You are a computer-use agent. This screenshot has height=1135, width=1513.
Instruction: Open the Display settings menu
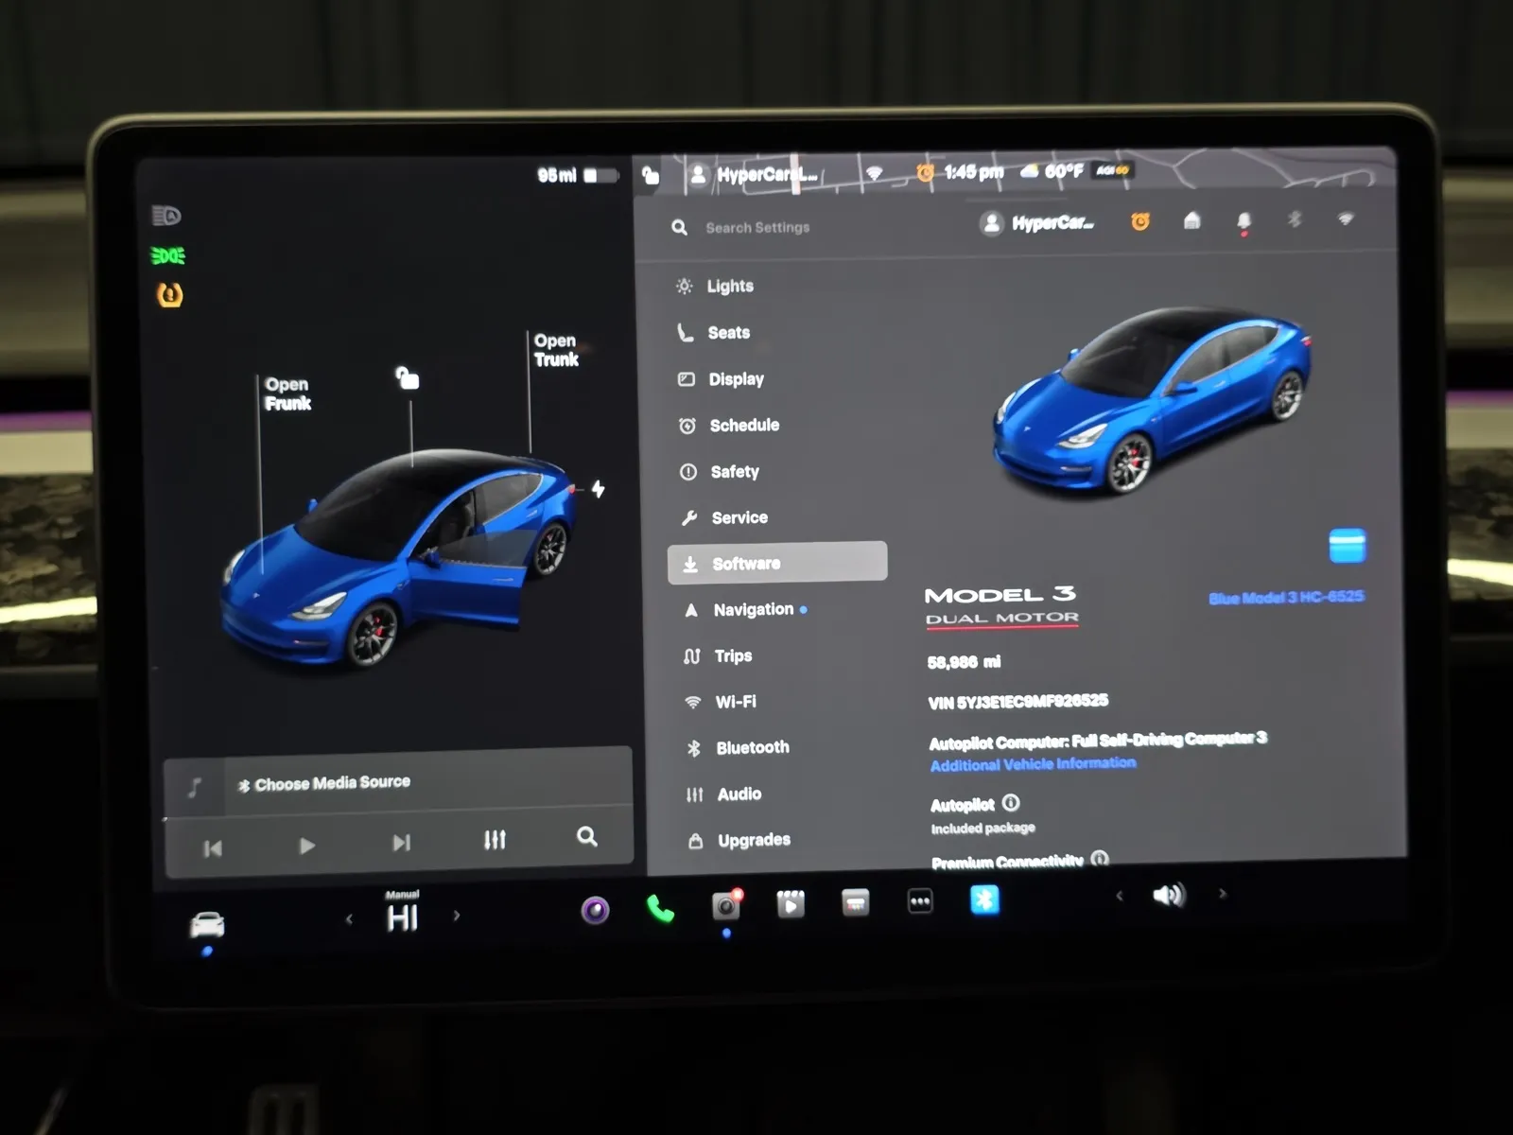(736, 379)
